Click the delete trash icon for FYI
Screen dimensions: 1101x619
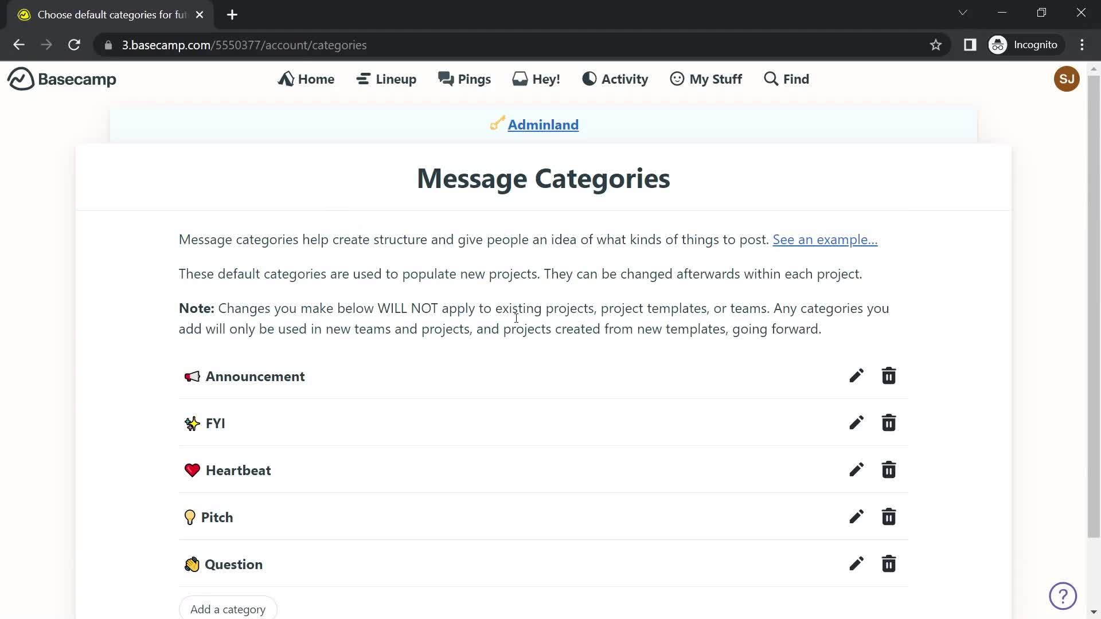[x=888, y=422]
